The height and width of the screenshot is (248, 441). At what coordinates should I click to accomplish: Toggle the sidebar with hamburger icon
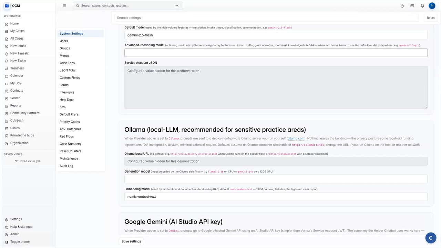(64, 6)
